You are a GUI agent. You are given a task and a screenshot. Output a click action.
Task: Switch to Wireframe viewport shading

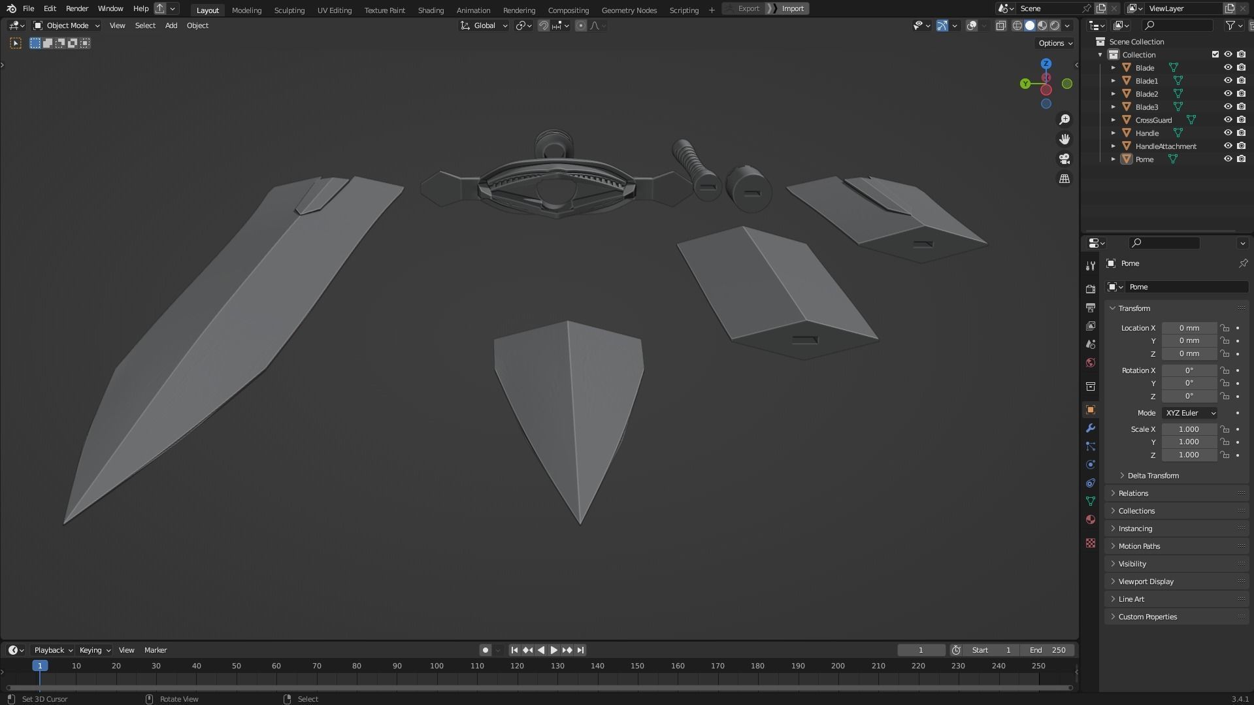[x=1017, y=25]
